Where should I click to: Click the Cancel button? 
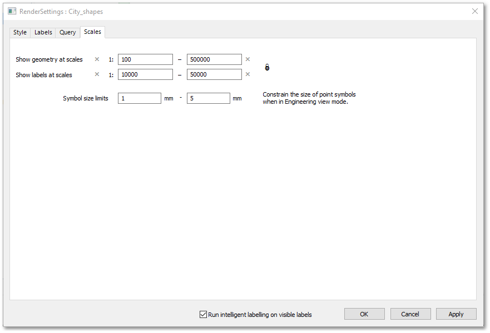(410, 314)
